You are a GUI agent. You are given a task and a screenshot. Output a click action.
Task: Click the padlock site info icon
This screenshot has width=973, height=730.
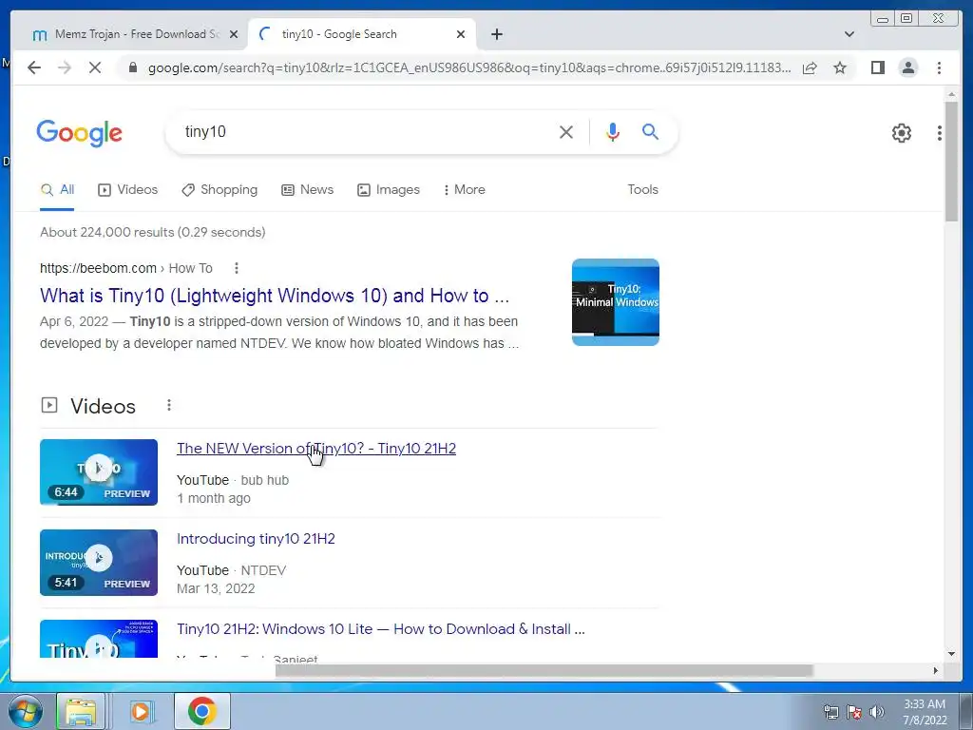(132, 67)
